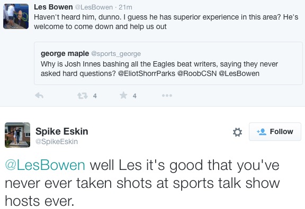
Task: Open the Les Bowen profile name link
Action: [x=53, y=7]
